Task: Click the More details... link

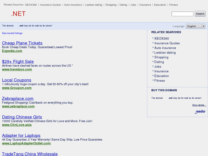Action: click(199, 105)
